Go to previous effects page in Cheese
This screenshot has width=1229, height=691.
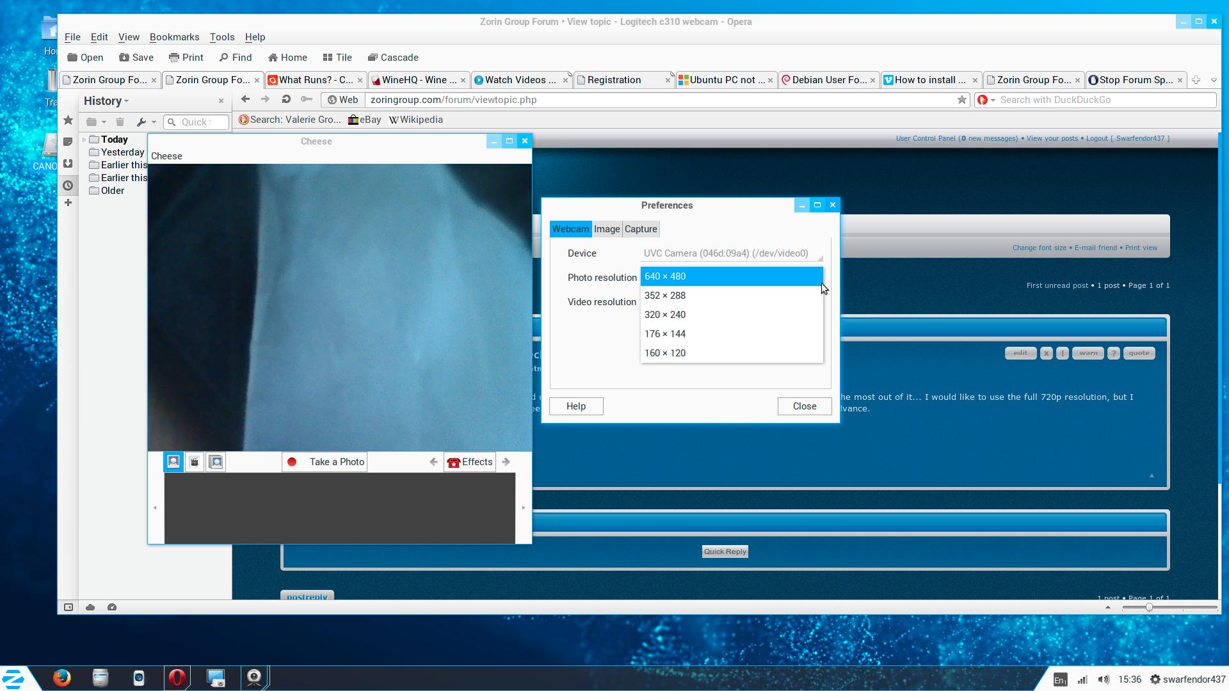click(x=434, y=462)
